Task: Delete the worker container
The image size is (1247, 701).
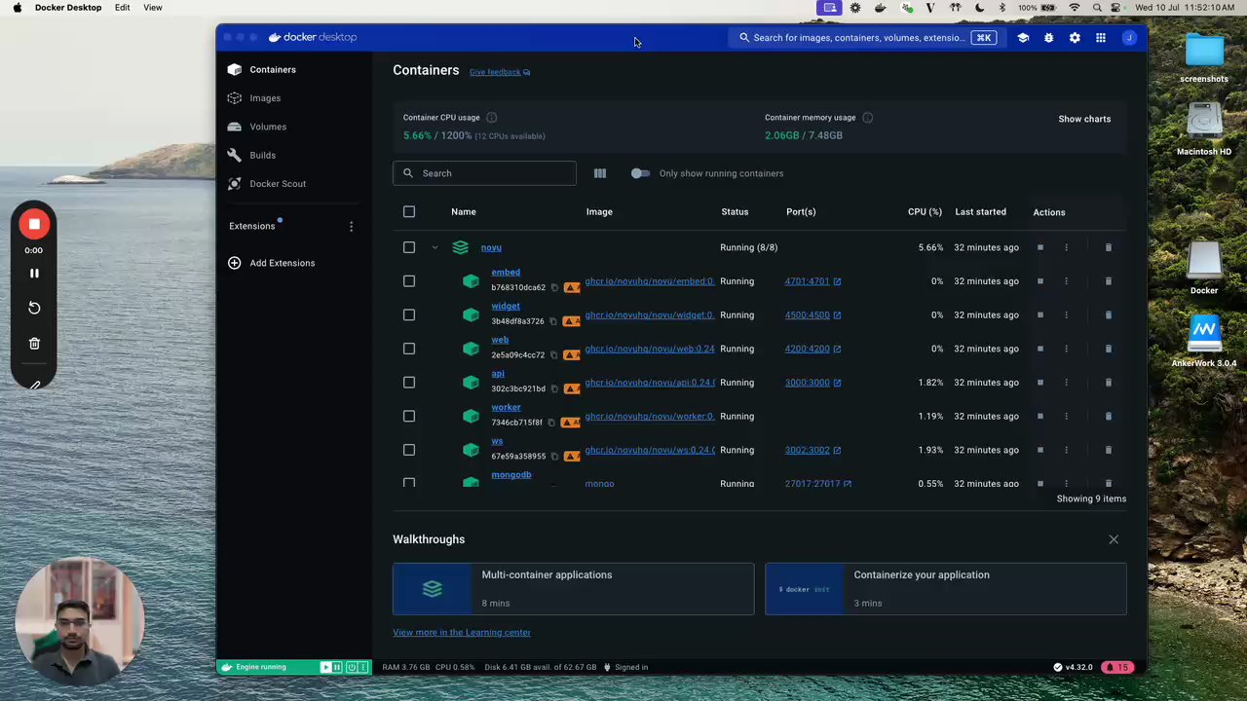Action: tap(1108, 417)
